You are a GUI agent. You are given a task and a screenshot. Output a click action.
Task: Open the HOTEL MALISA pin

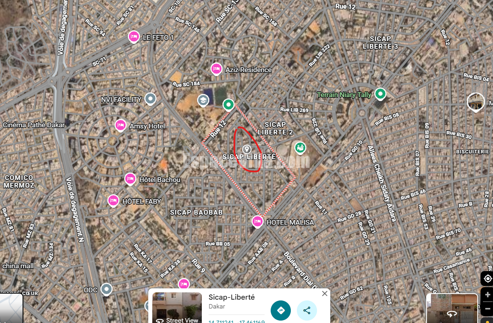(x=257, y=222)
